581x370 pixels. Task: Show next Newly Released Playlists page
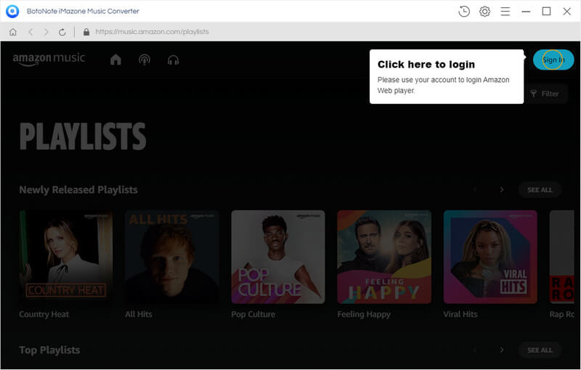coord(502,190)
